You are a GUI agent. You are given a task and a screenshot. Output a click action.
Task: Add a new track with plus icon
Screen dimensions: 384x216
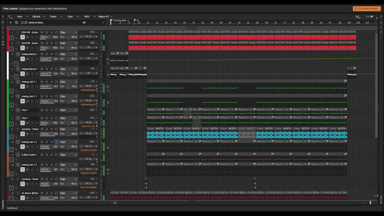coord(10,22)
